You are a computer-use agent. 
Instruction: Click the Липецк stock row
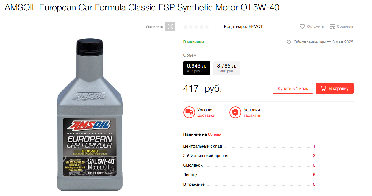tap(249, 175)
